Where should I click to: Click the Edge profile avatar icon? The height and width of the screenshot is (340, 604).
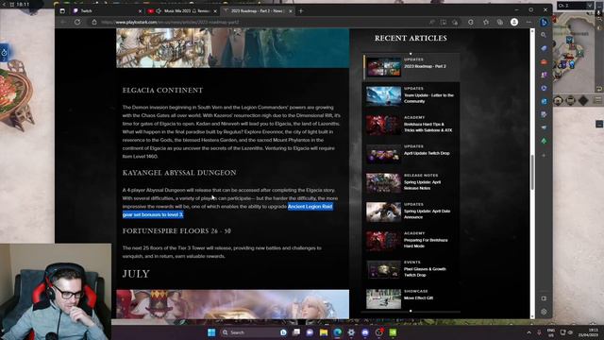click(513, 22)
